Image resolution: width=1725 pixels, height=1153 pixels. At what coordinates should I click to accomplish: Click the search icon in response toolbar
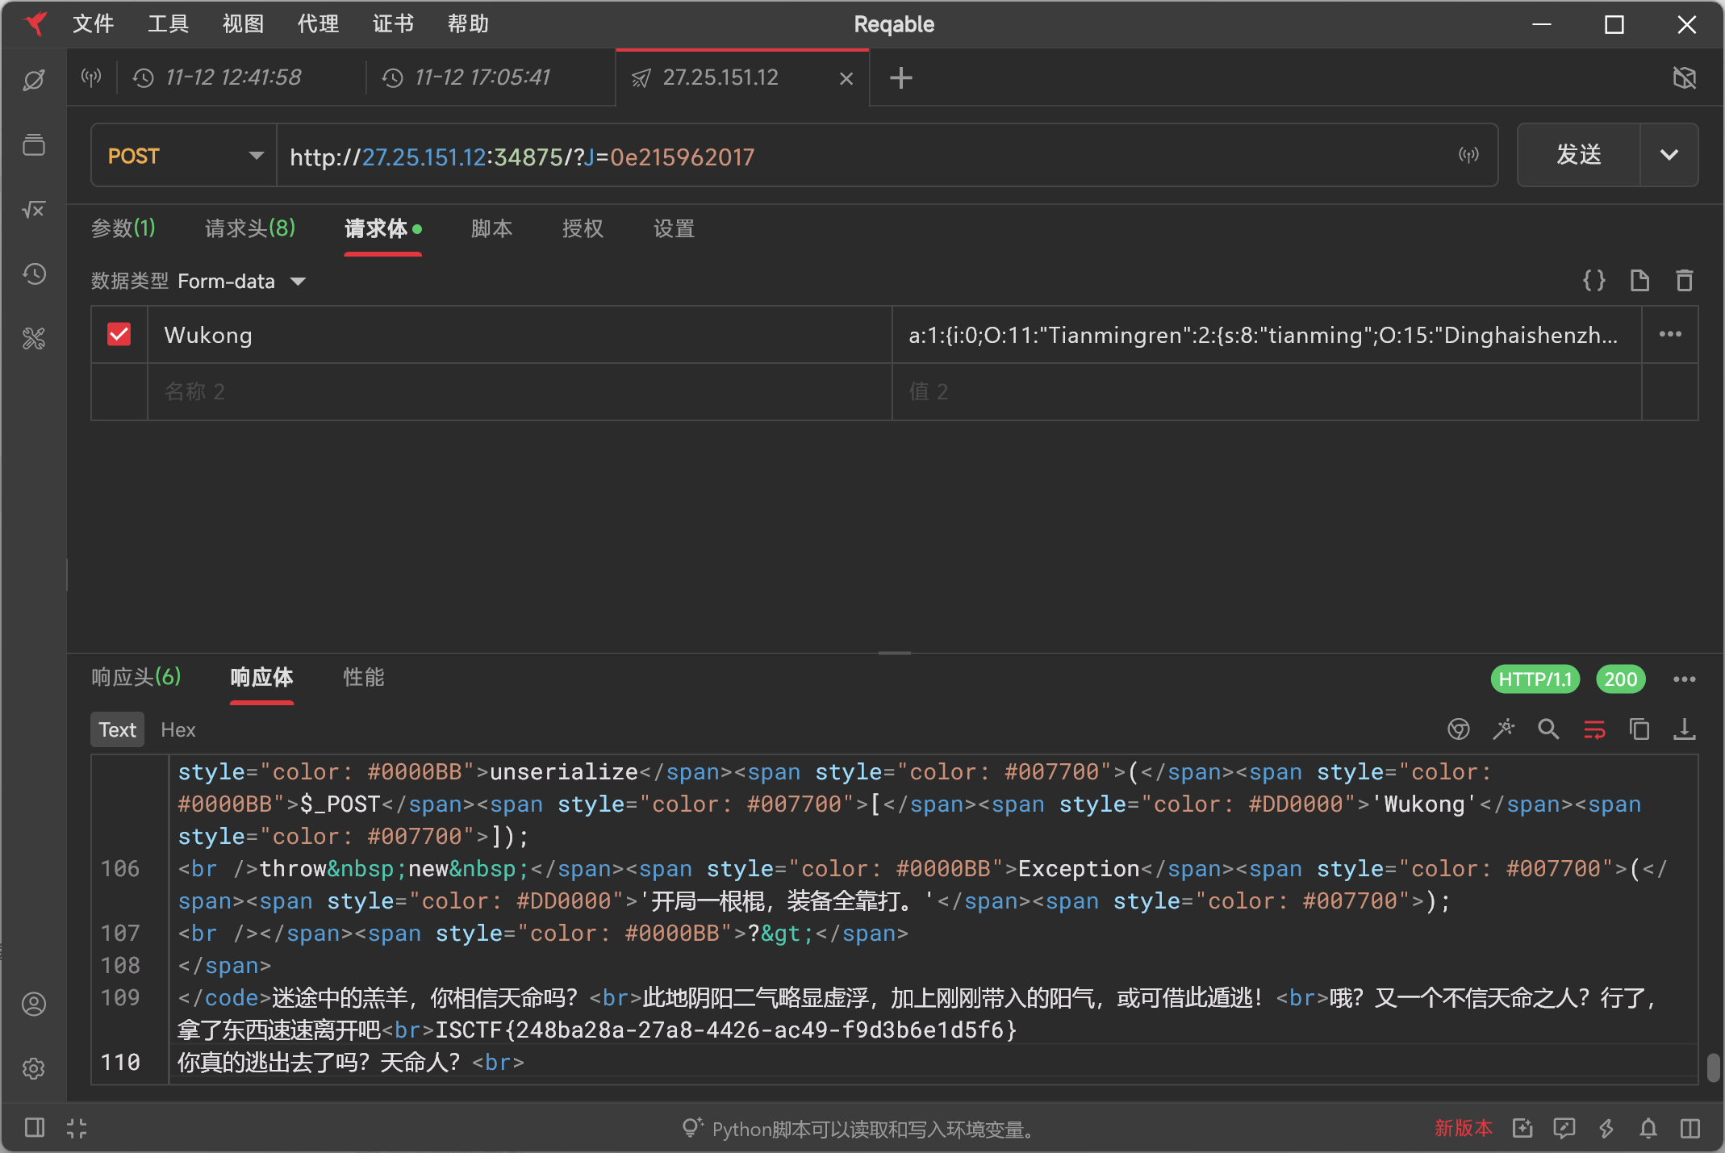(1548, 729)
